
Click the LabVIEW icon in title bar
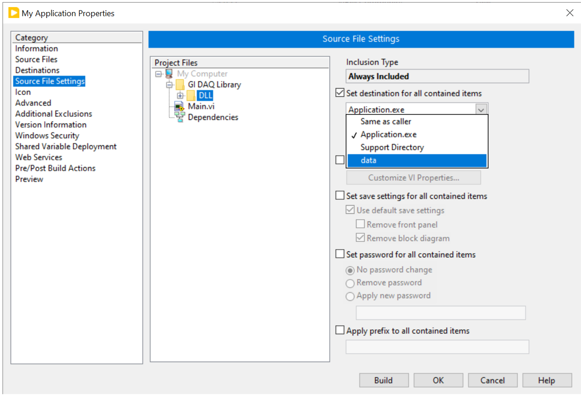pos(13,13)
